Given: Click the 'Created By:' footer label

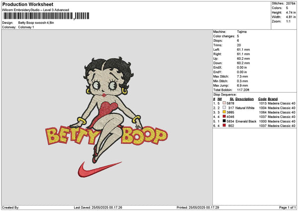Looking at the screenshot, I should 10,208.
